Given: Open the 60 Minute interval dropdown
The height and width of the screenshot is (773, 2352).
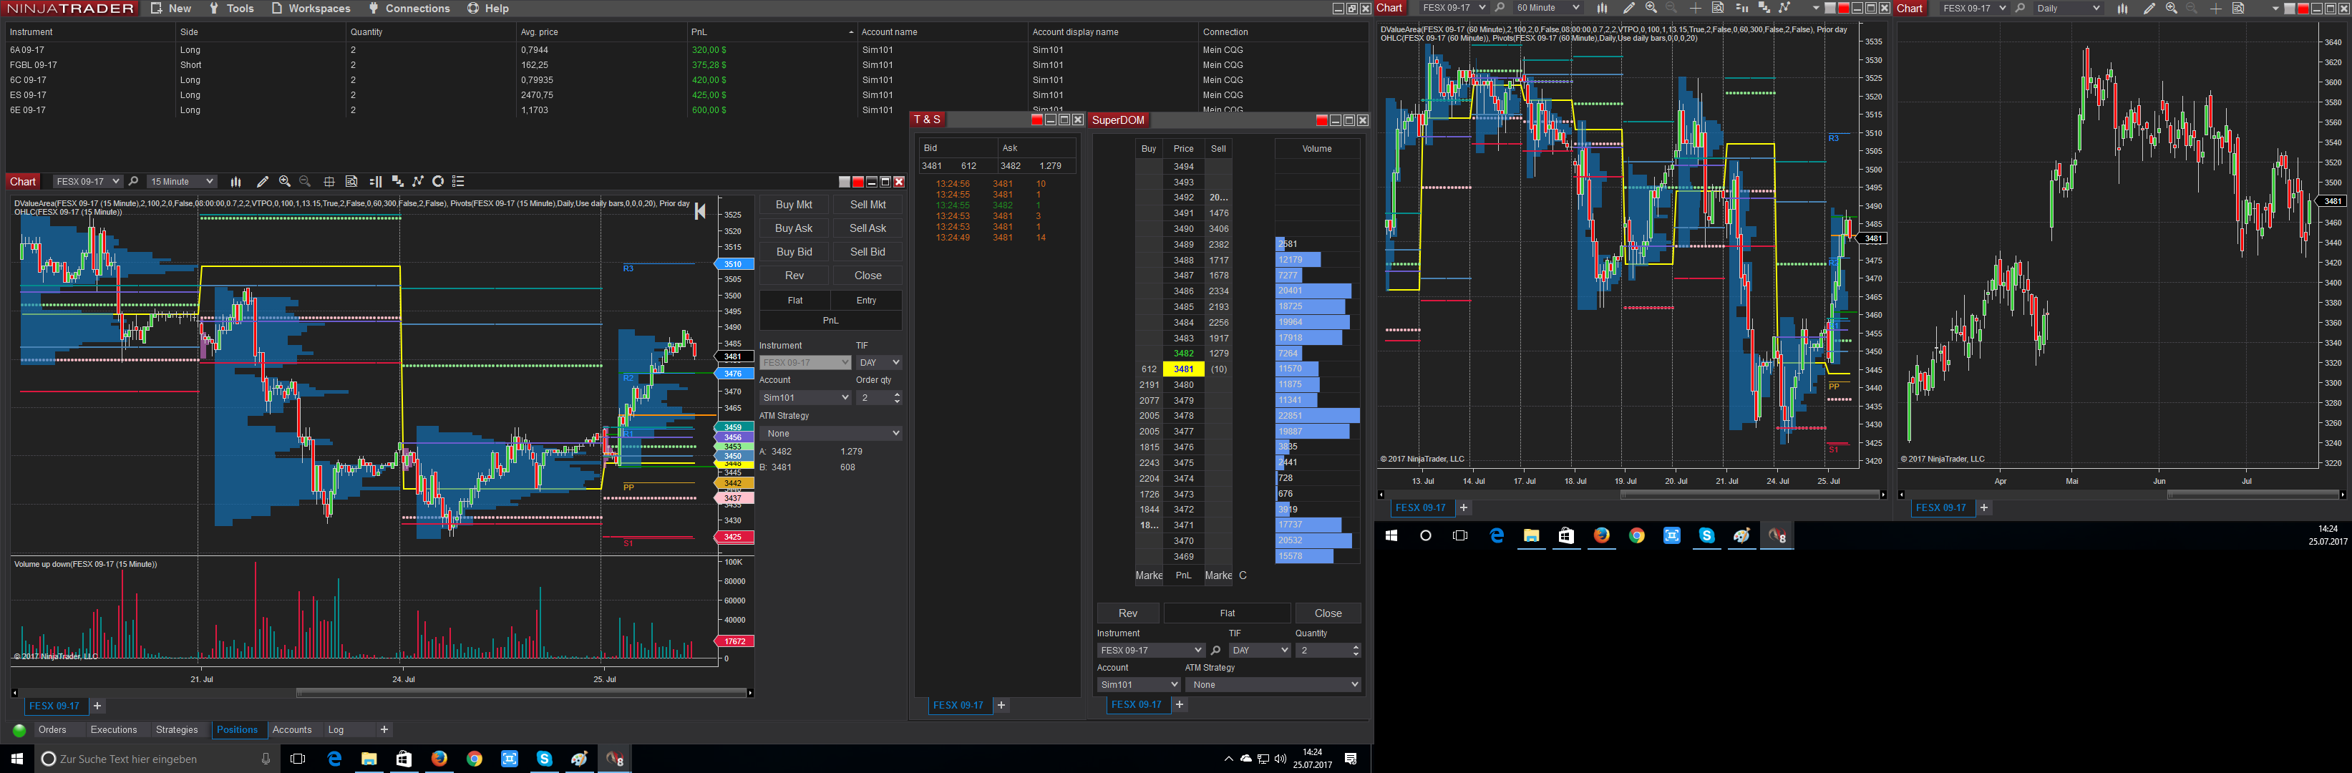Looking at the screenshot, I should 1547,8.
